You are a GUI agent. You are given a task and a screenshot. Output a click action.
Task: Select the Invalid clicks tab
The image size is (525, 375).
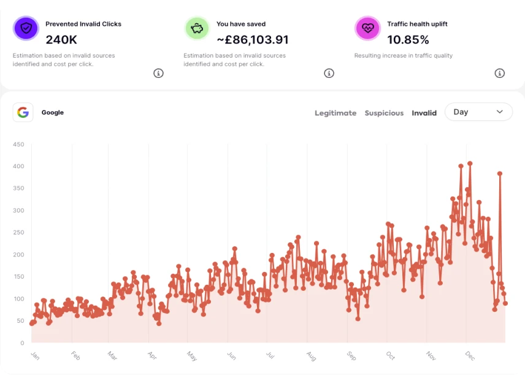pyautogui.click(x=424, y=113)
